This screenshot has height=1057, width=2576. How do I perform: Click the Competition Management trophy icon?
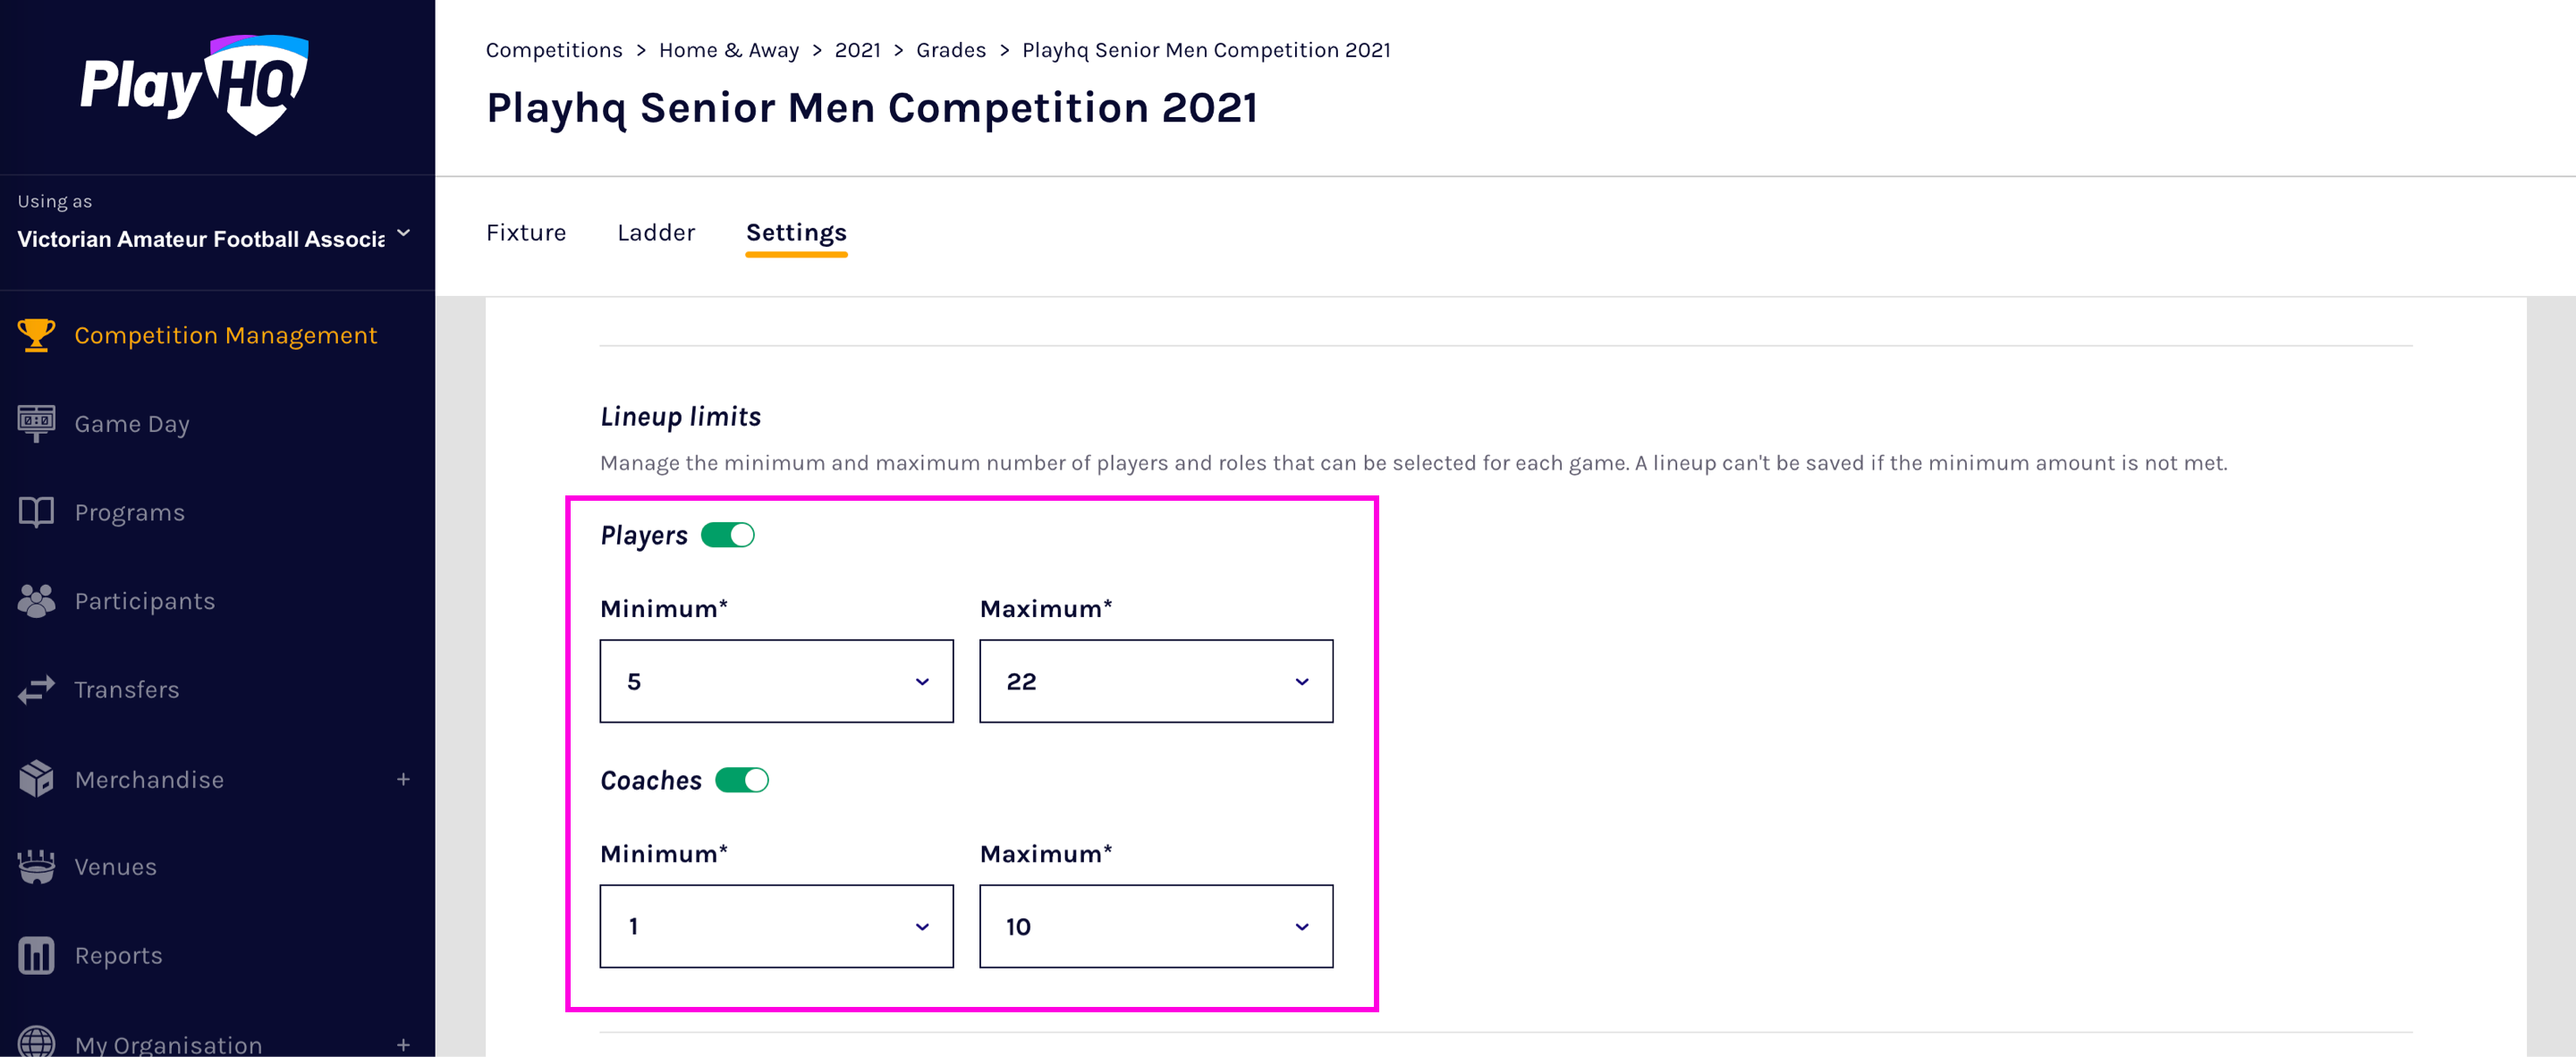click(x=36, y=335)
